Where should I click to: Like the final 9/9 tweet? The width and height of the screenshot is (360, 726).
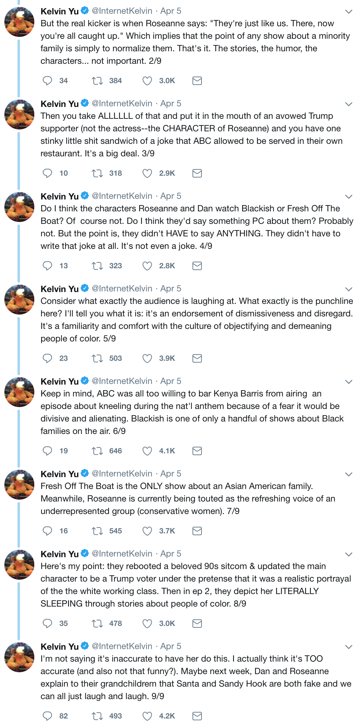click(147, 716)
